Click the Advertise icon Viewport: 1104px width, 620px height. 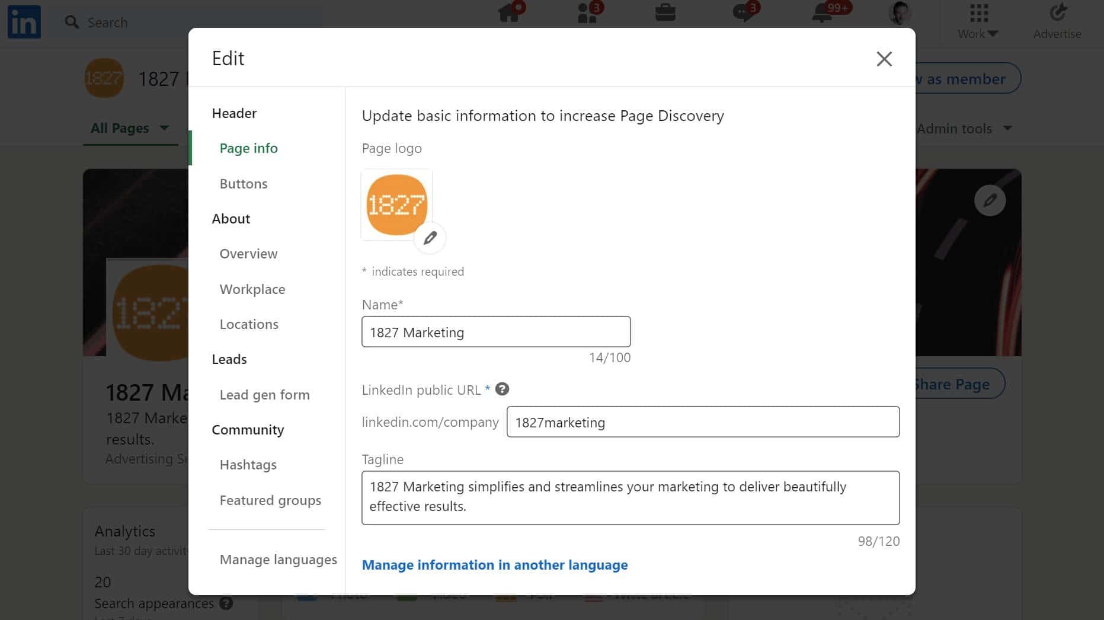tap(1058, 12)
